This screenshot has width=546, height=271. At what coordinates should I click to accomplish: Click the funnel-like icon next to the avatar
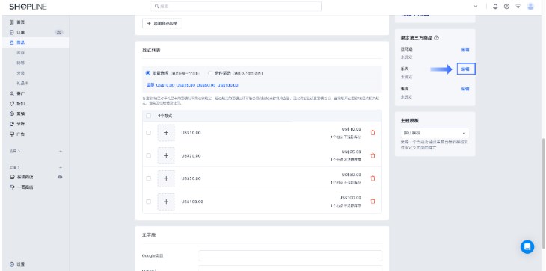(518, 7)
